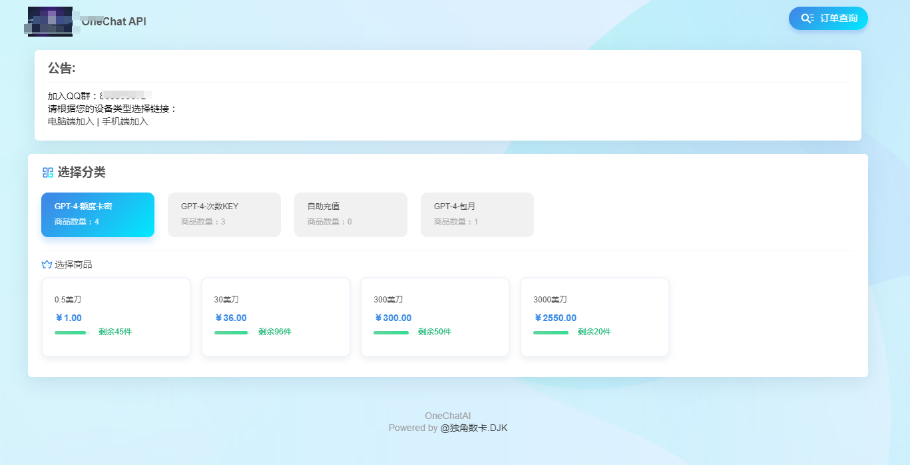Choose the 30美刀 product card

point(276,317)
